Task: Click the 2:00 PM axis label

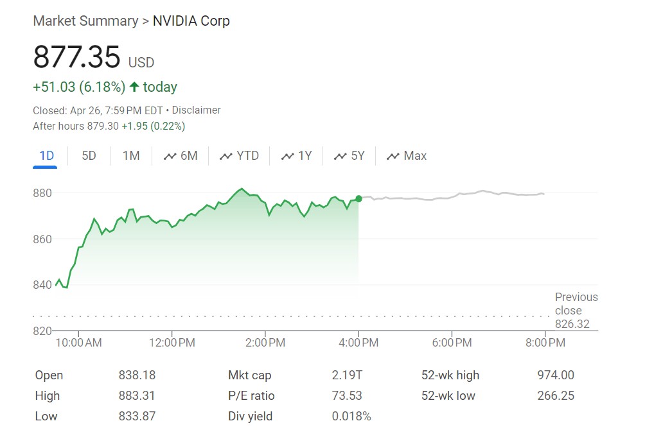Action: click(265, 343)
